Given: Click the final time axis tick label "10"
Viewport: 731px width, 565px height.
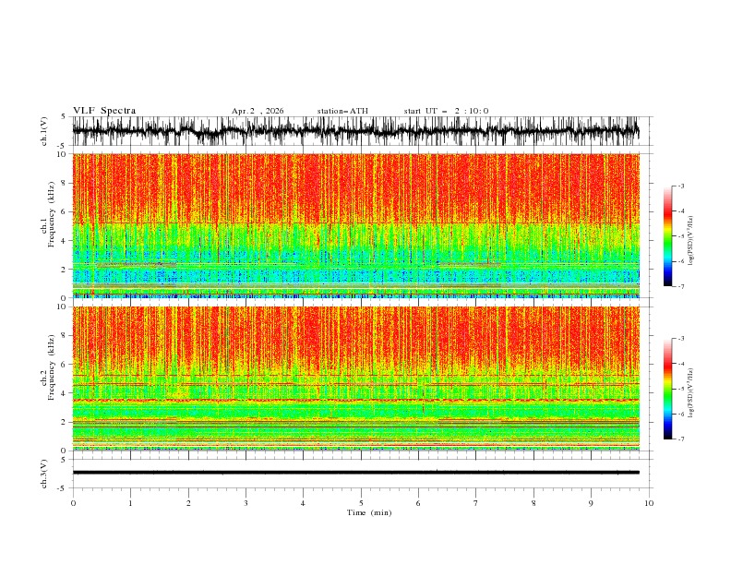Looking at the screenshot, I should [x=649, y=503].
